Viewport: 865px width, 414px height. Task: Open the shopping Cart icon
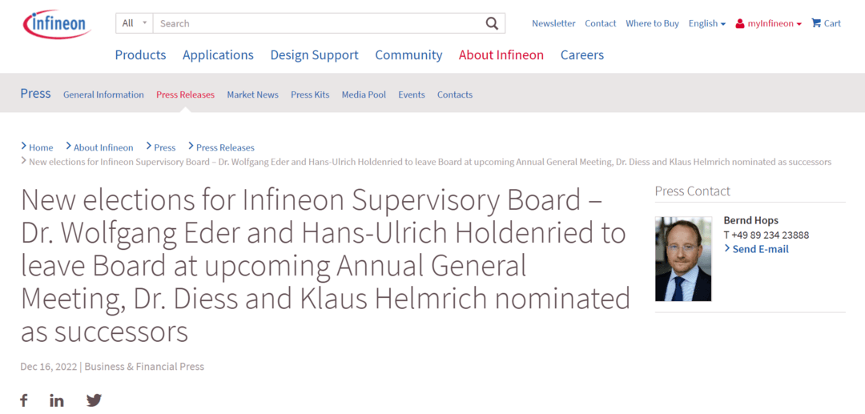[816, 23]
